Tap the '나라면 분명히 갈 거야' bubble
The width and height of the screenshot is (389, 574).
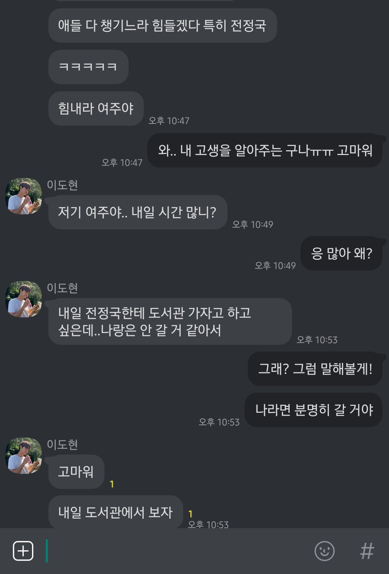click(x=314, y=410)
